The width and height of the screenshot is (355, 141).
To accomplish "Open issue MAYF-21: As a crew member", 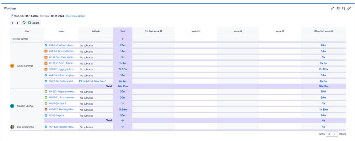I will (62, 98).
